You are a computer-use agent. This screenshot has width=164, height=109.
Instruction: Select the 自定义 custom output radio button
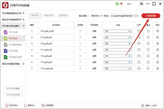[x=101, y=16]
